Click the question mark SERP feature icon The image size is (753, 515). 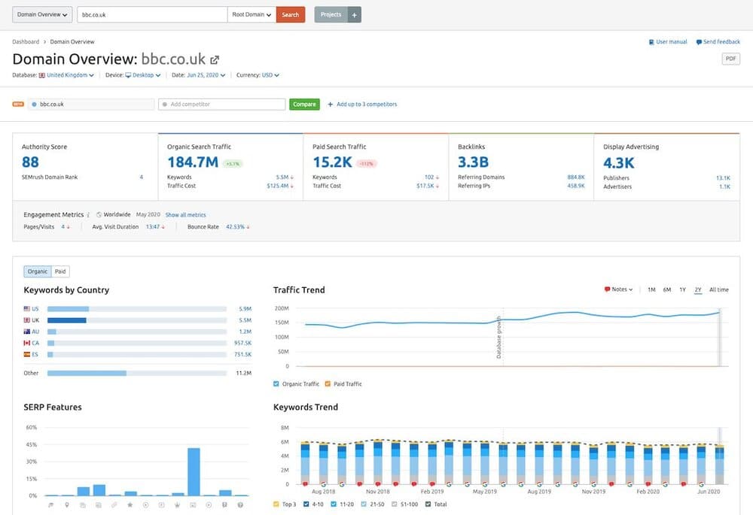click(240, 505)
